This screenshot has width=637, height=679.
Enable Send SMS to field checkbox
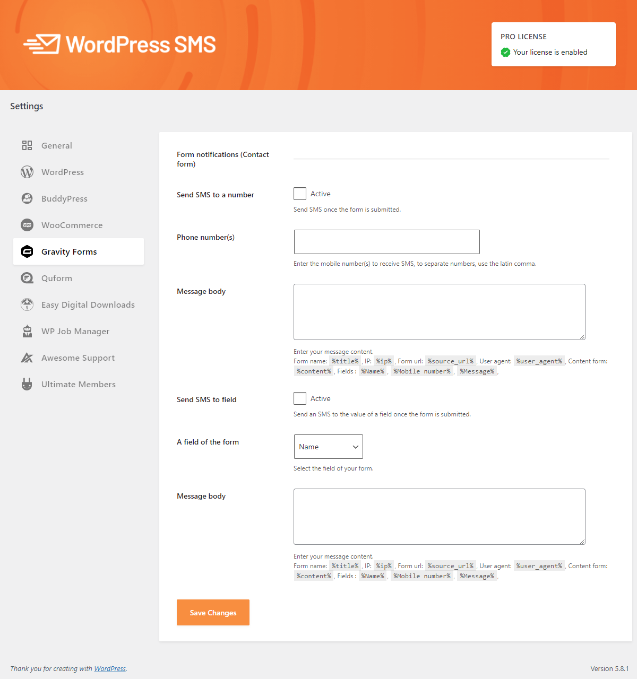(x=300, y=398)
